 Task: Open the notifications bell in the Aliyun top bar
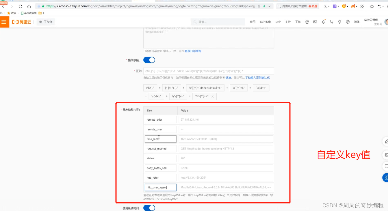[x=323, y=22]
